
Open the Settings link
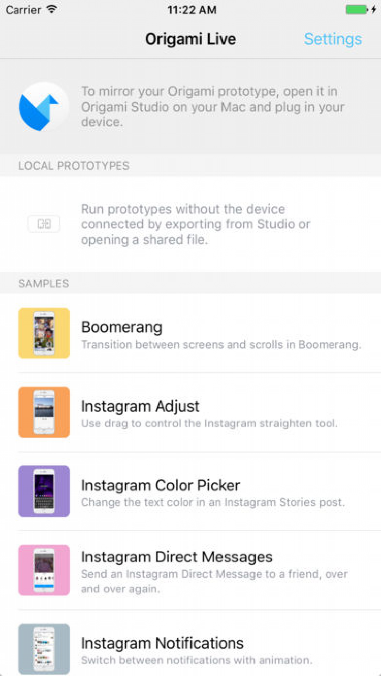[333, 39]
